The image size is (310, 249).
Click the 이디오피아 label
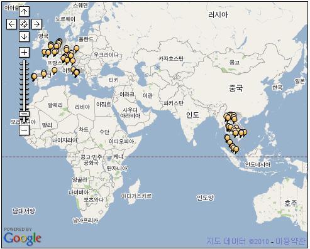coord(121,142)
